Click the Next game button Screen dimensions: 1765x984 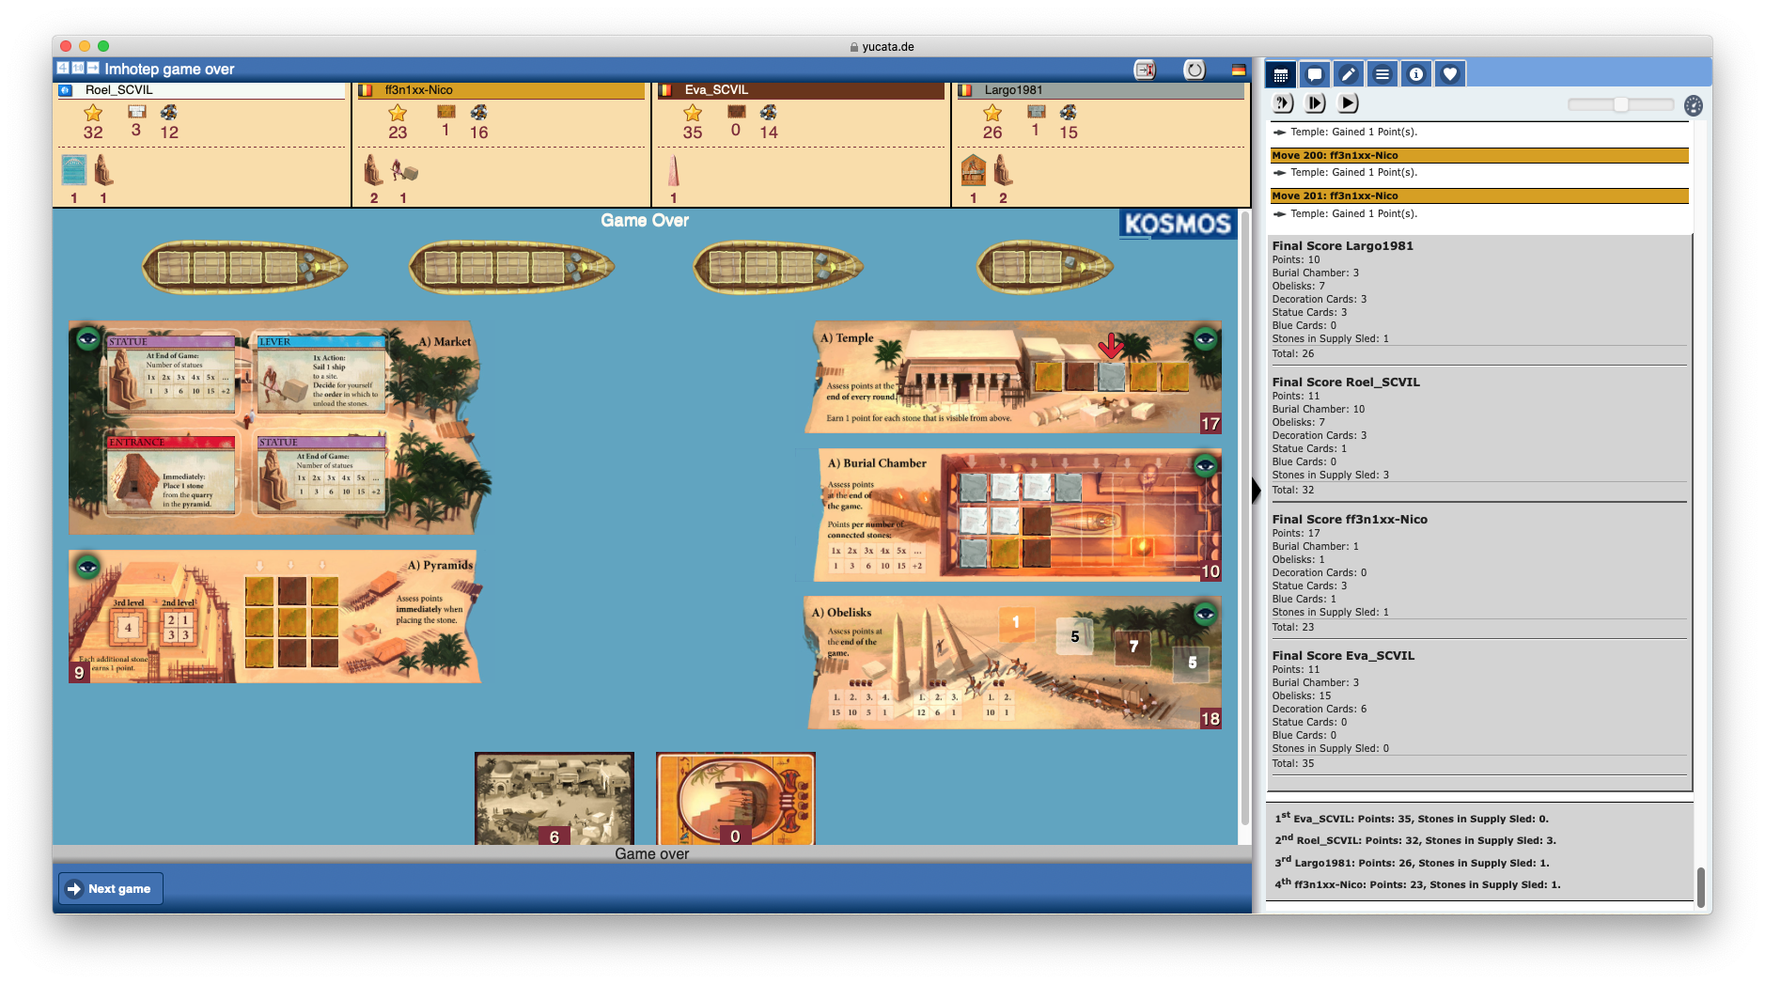[111, 888]
